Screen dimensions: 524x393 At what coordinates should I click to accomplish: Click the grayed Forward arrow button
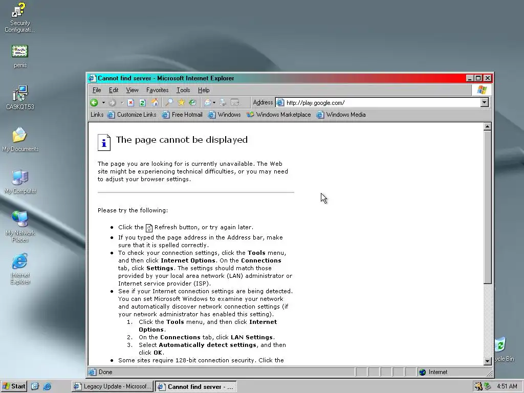click(x=113, y=102)
